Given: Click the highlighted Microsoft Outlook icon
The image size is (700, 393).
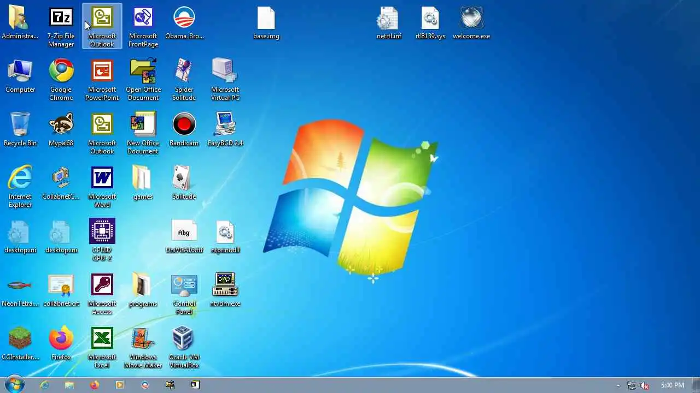Looking at the screenshot, I should 102,27.
